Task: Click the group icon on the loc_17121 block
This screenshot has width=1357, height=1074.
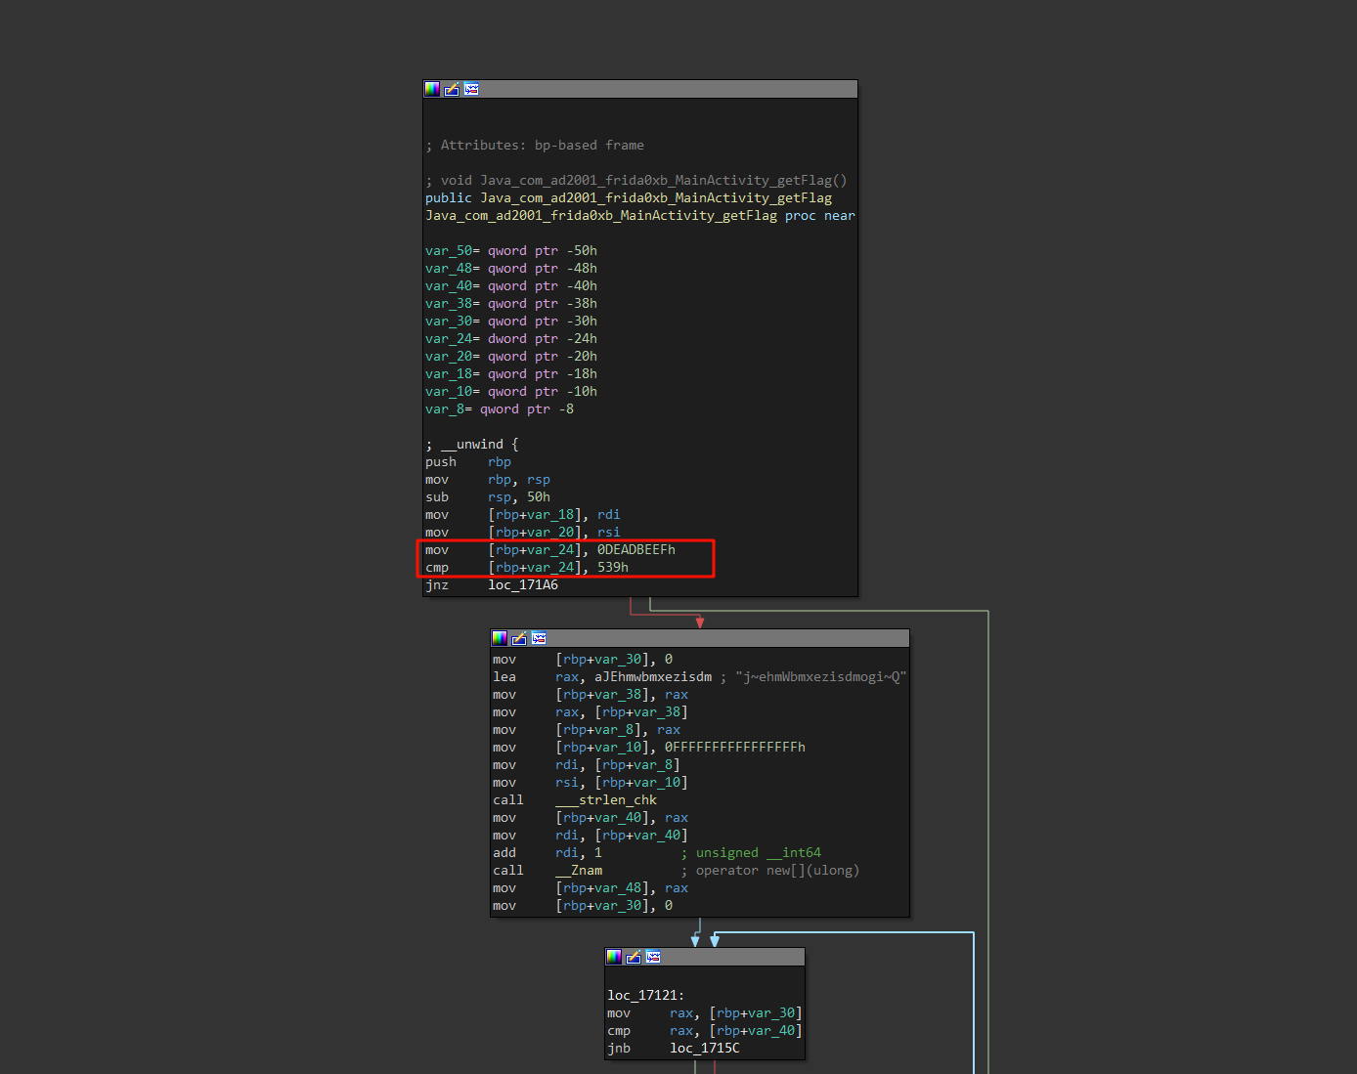Action: click(653, 957)
